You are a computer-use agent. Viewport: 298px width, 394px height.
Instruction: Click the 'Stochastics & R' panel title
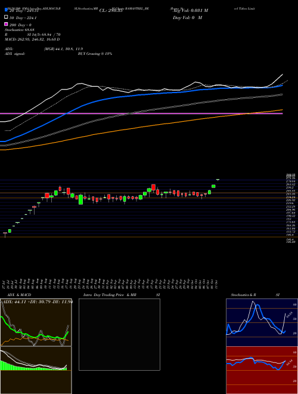tap(244, 295)
